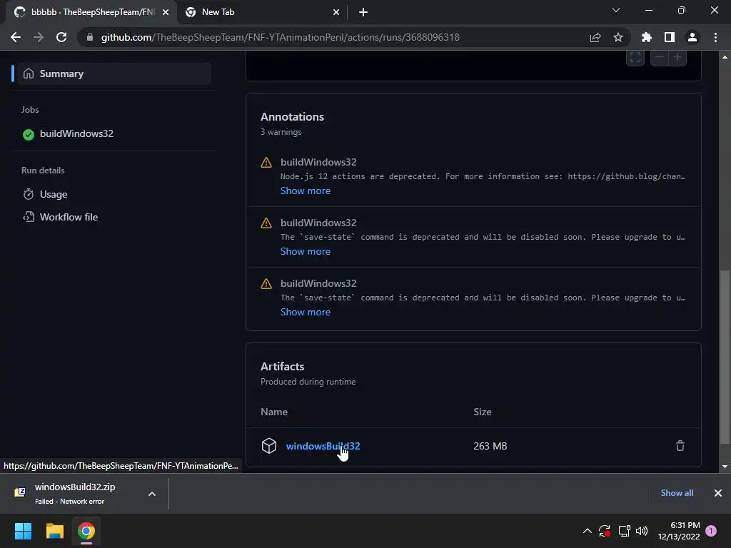Image resolution: width=731 pixels, height=548 pixels.
Task: Select the bbbbb TheBeepSheepTeam tab
Action: [92, 12]
